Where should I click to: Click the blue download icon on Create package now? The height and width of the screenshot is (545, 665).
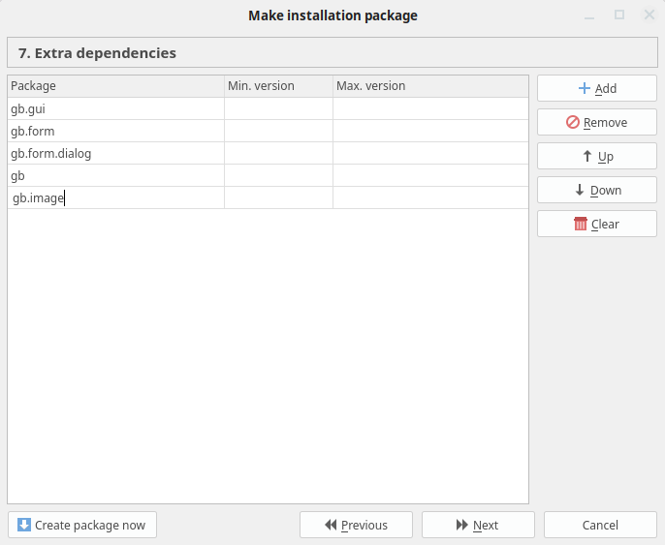click(x=23, y=525)
